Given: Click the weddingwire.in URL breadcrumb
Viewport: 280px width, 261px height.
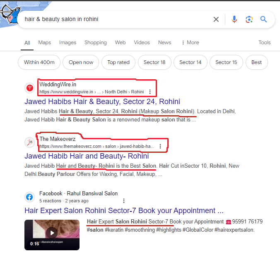Looking at the screenshot, I should (x=92, y=92).
